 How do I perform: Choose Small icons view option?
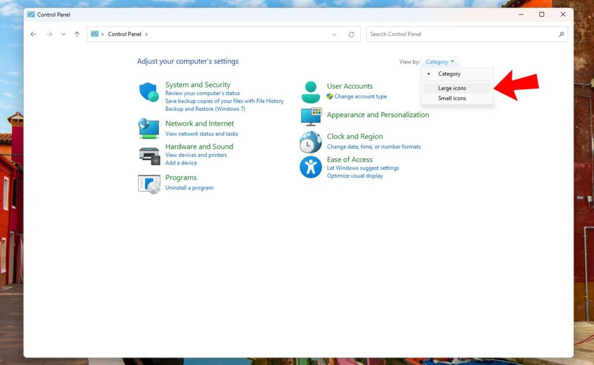click(457, 98)
